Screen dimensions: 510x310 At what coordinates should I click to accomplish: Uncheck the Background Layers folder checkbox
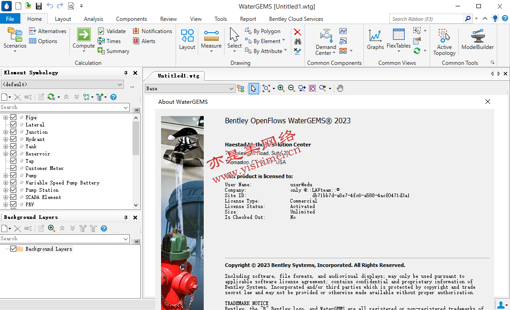pyautogui.click(x=13, y=248)
